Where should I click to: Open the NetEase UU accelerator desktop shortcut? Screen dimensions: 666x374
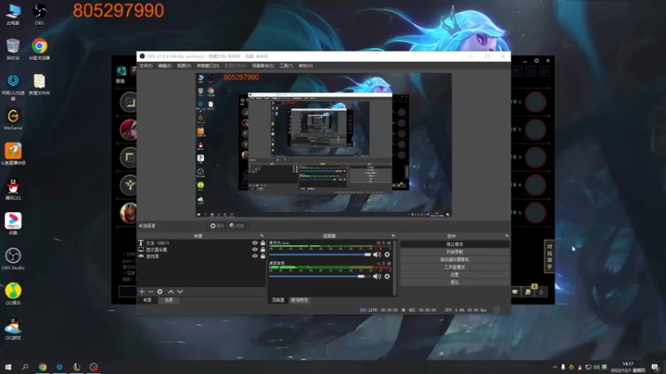click(x=13, y=86)
